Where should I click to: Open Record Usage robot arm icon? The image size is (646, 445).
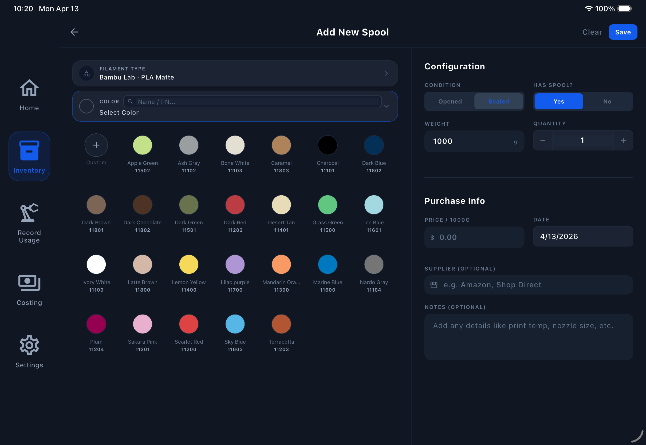[x=29, y=213]
